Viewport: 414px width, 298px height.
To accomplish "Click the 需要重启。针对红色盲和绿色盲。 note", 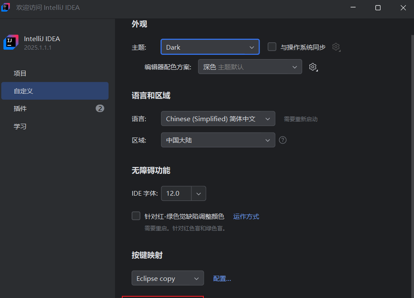I will point(185,228).
